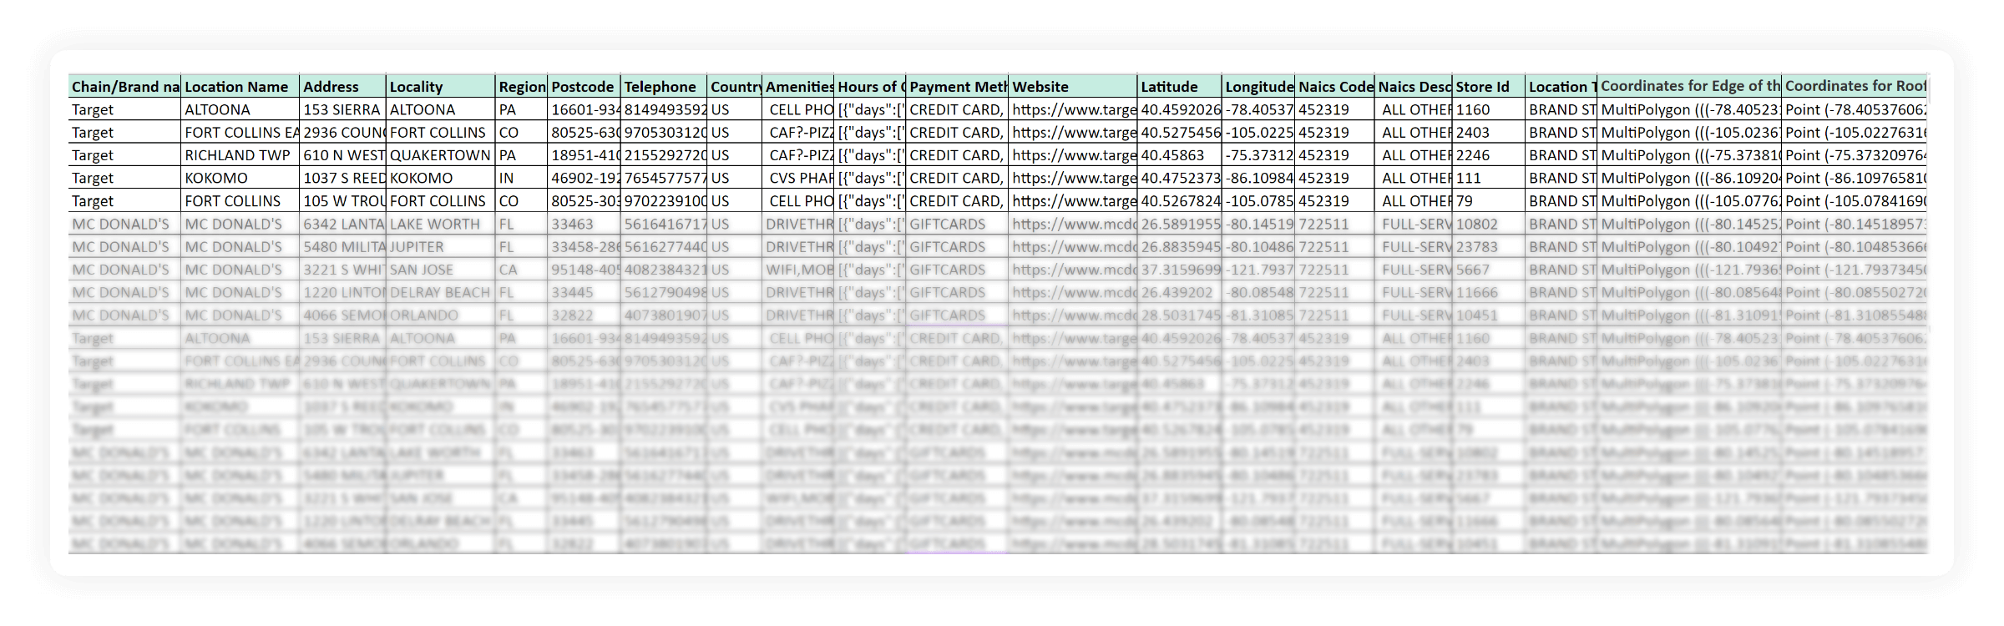The height and width of the screenshot is (626, 2004).
Task: Select the Amenities column header
Action: point(799,87)
